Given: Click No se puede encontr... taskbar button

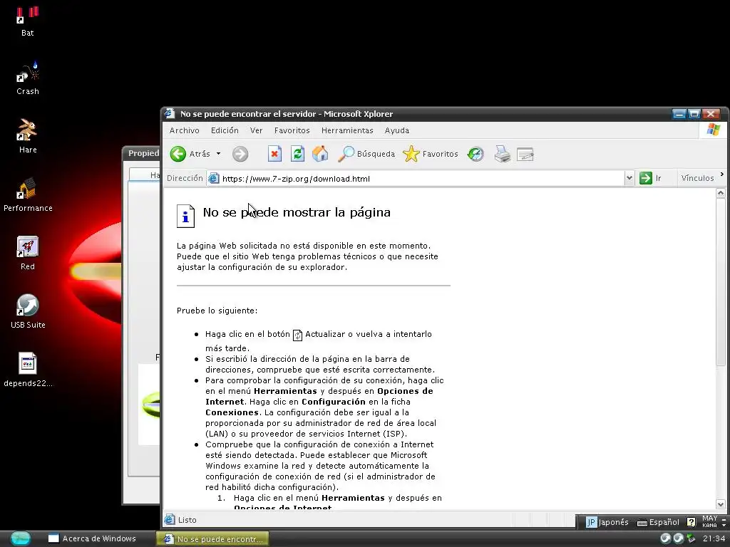Looking at the screenshot, I should point(212,539).
